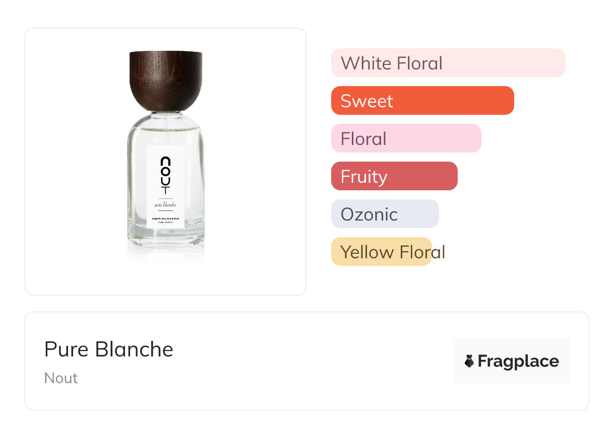
Task: Click the Nout brand name
Action: tap(61, 378)
